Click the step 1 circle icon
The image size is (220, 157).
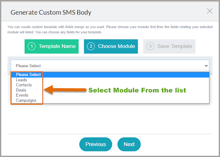[x=31, y=46]
